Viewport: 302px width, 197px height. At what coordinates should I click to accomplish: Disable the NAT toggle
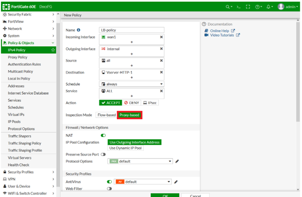tap(103, 136)
